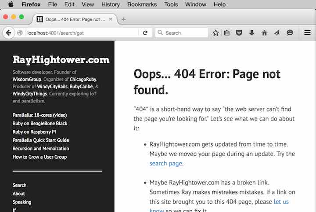Open a new tab with plus

point(123,19)
